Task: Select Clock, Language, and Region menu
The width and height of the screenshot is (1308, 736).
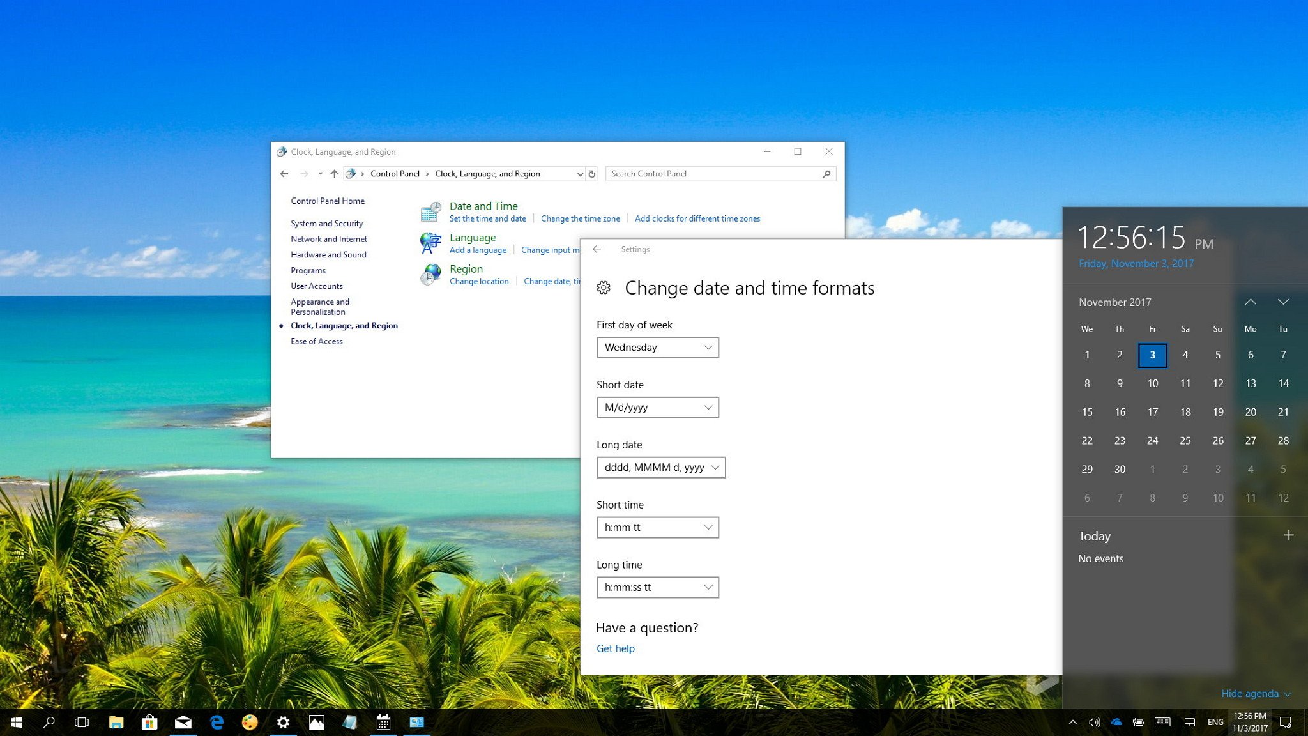Action: 343,325
